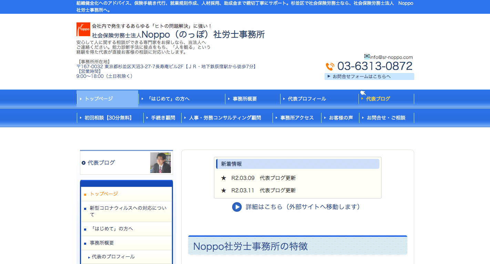This screenshot has width=490, height=264.
Task: Click the orange square marker before トップページ sidebar item
Action: (85, 194)
